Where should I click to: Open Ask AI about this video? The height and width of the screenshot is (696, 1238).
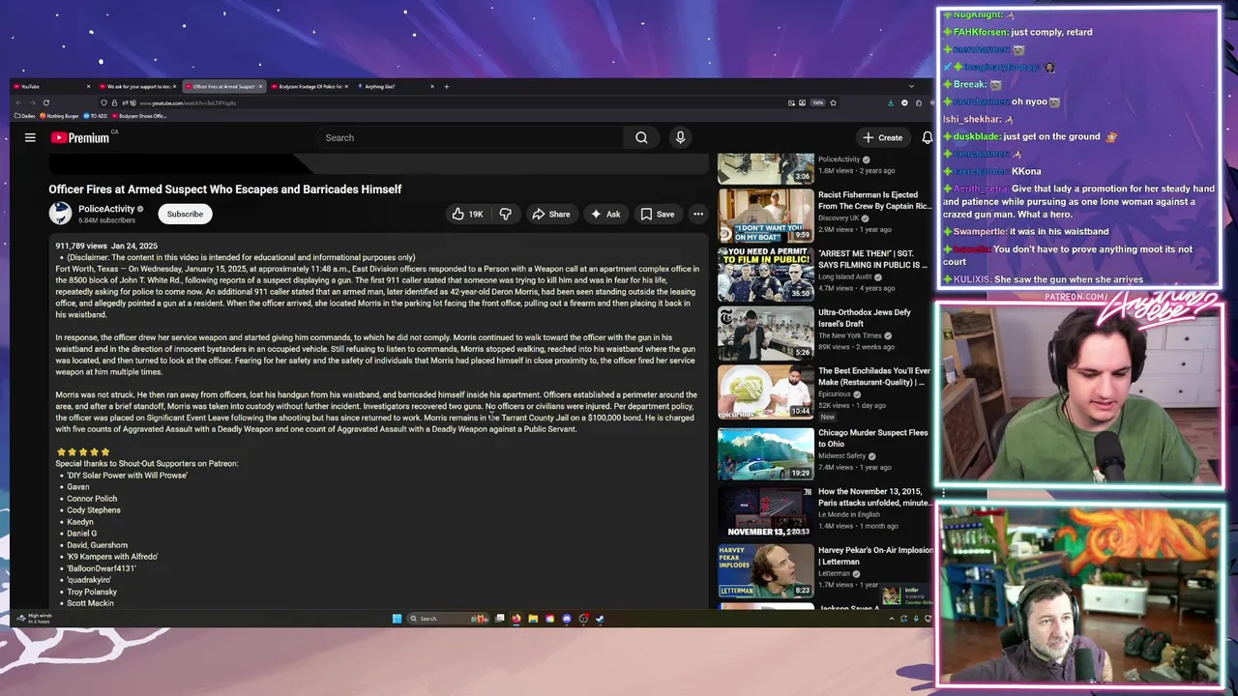[x=605, y=214]
